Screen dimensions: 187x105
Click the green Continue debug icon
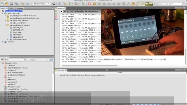(x=99, y=4)
